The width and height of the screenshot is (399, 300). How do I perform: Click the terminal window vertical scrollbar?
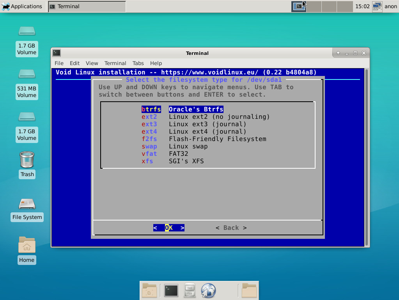(367, 157)
